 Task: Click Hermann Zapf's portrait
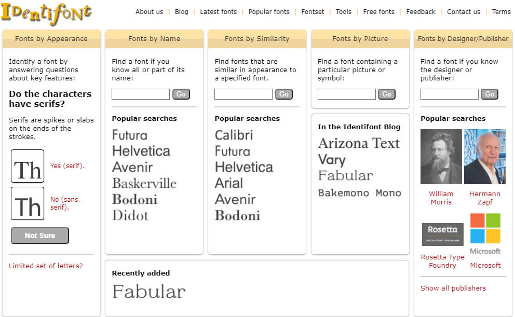pyautogui.click(x=485, y=156)
